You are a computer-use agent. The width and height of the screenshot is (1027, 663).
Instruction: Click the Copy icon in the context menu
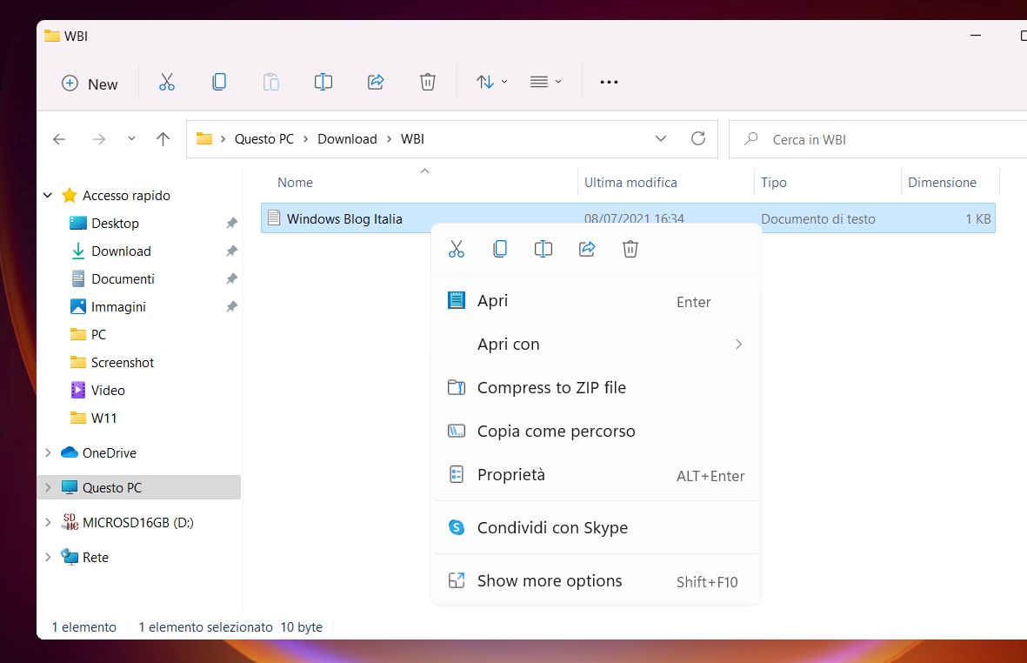tap(500, 249)
